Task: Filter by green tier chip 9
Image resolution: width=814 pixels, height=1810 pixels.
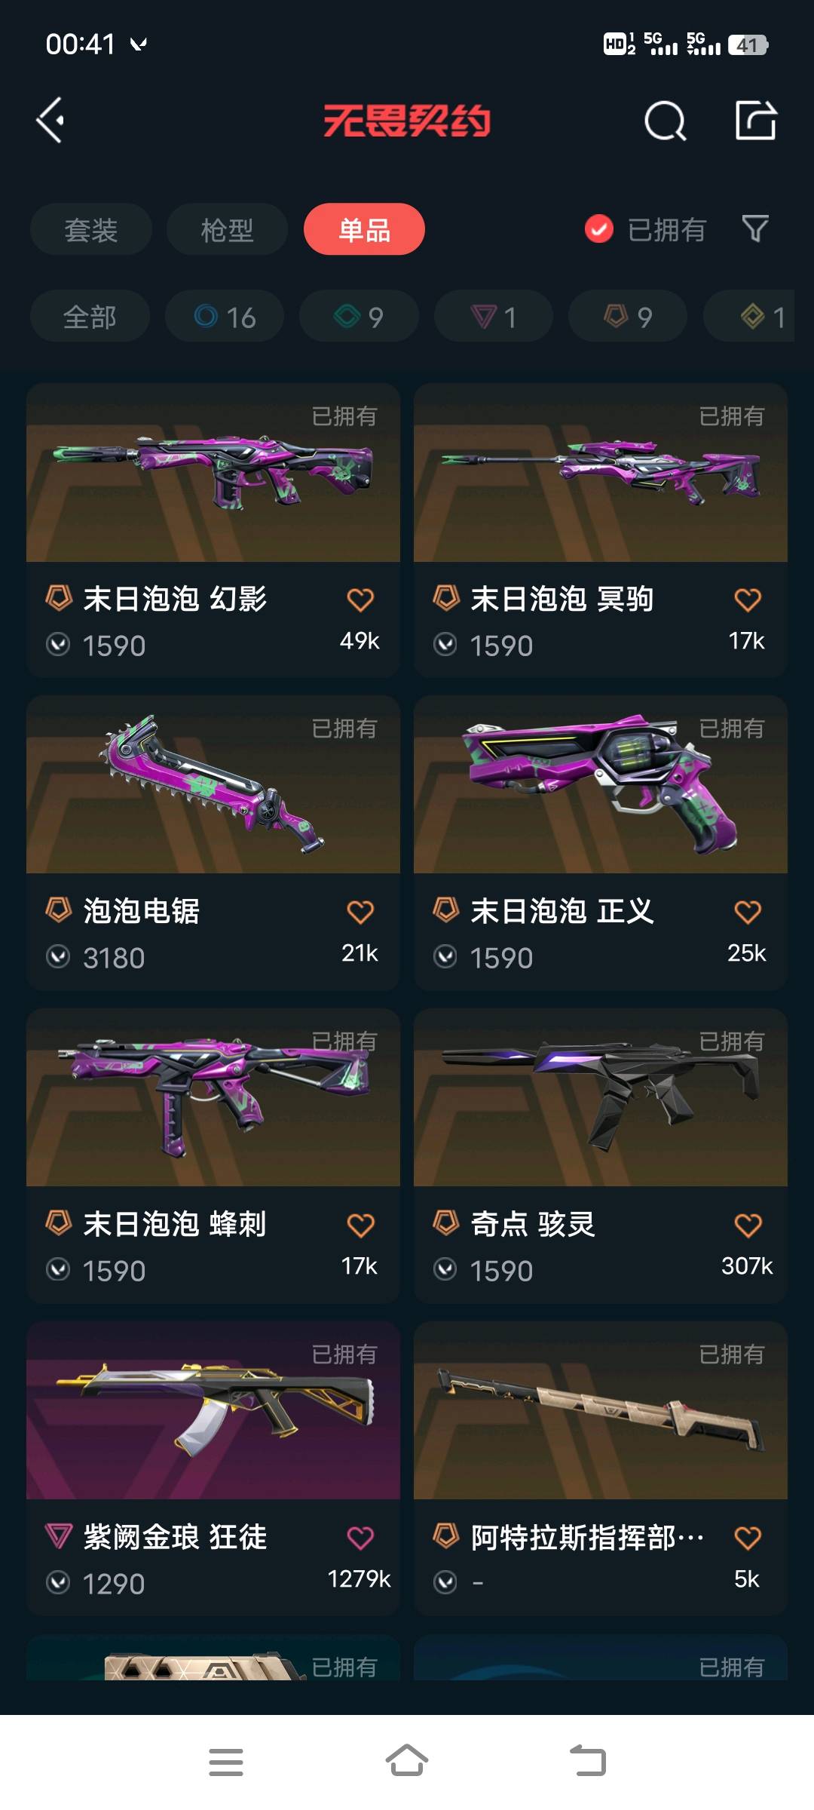Action: point(359,317)
